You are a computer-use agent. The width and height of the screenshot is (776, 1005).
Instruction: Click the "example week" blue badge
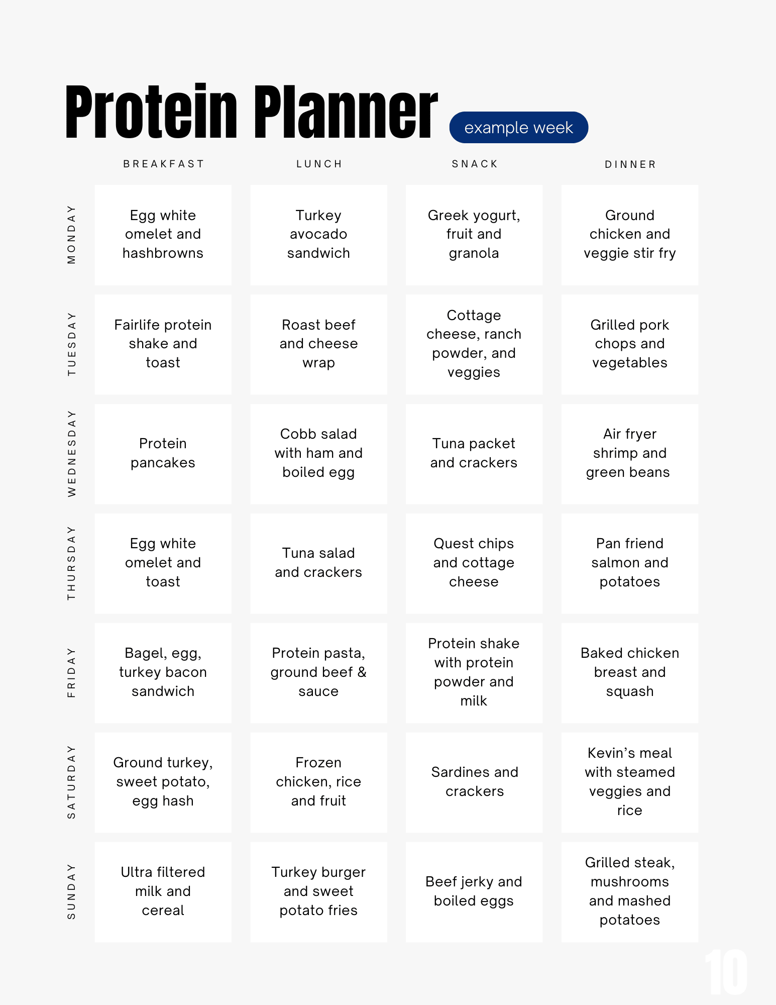tap(518, 128)
